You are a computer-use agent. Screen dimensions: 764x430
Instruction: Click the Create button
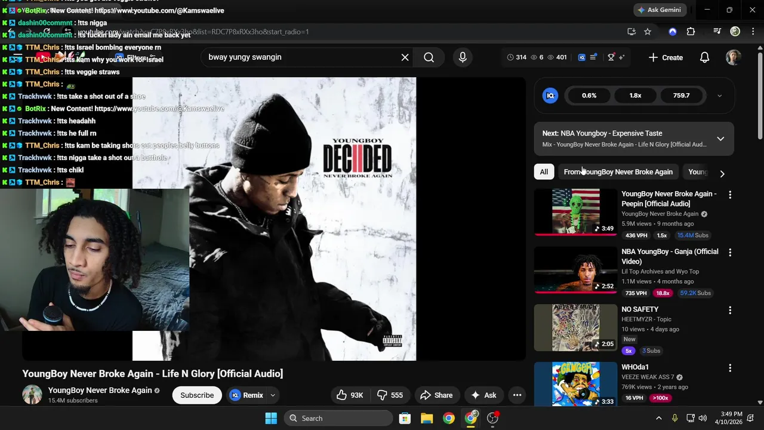(x=666, y=57)
